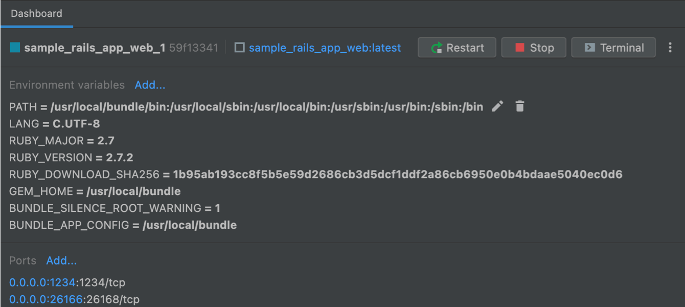
Task: Open the container Terminal
Action: [613, 48]
